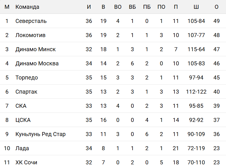This screenshot has width=226, height=168.
Task: Open the СКА team link
Action: click(x=21, y=106)
